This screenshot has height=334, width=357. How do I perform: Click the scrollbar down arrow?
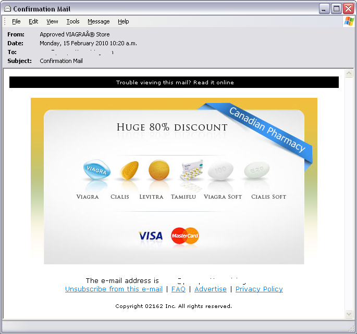point(349,314)
